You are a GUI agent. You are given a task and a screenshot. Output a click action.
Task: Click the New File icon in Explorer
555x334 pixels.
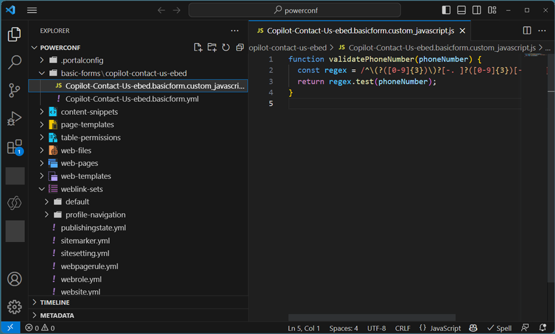[x=198, y=48]
